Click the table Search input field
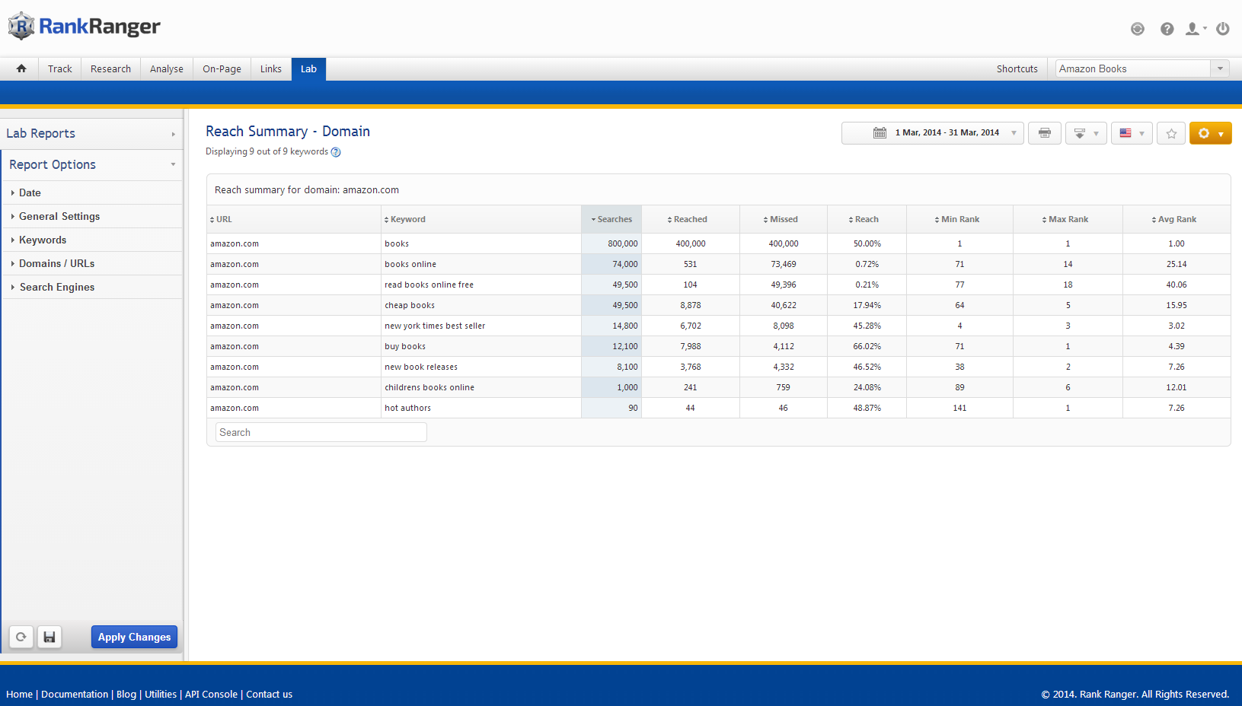Image resolution: width=1242 pixels, height=706 pixels. (x=321, y=432)
